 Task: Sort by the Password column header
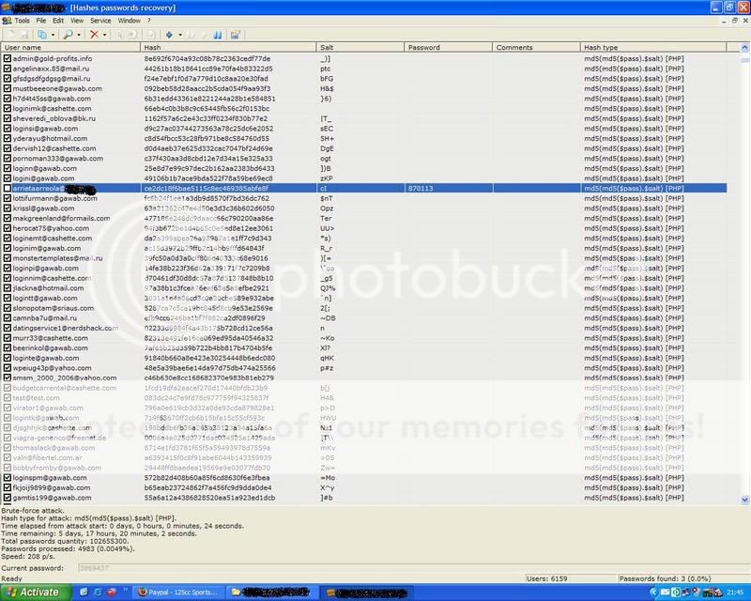(449, 48)
